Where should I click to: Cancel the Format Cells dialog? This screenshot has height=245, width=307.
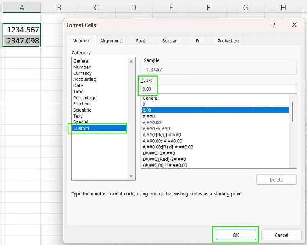point(281,235)
